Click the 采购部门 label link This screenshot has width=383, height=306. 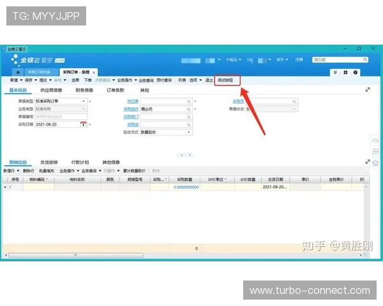(x=131, y=117)
